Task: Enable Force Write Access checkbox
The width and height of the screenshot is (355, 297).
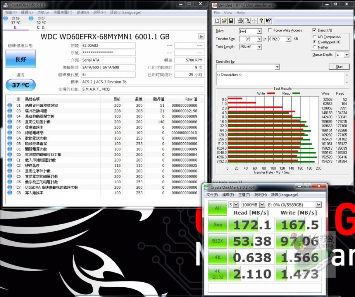Action: click(x=270, y=30)
